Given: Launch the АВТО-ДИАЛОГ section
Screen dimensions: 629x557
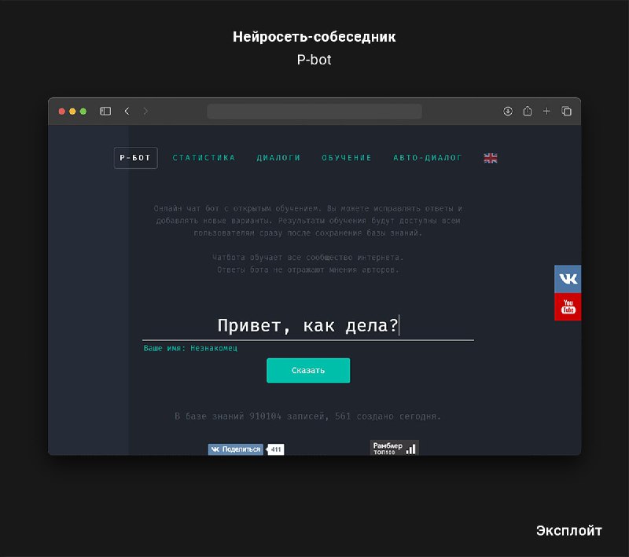Looking at the screenshot, I should (x=428, y=158).
